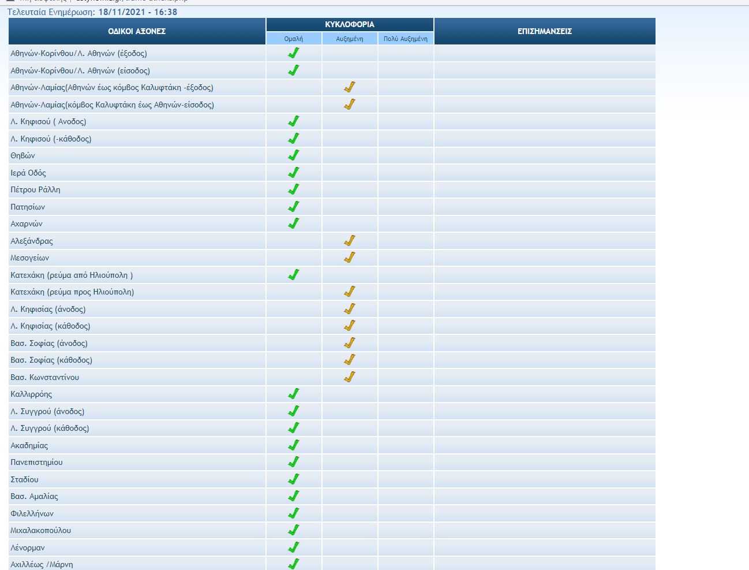
Task: Click the orange checkmark for Βασ. Κωνσταντίνου
Action: coord(350,377)
